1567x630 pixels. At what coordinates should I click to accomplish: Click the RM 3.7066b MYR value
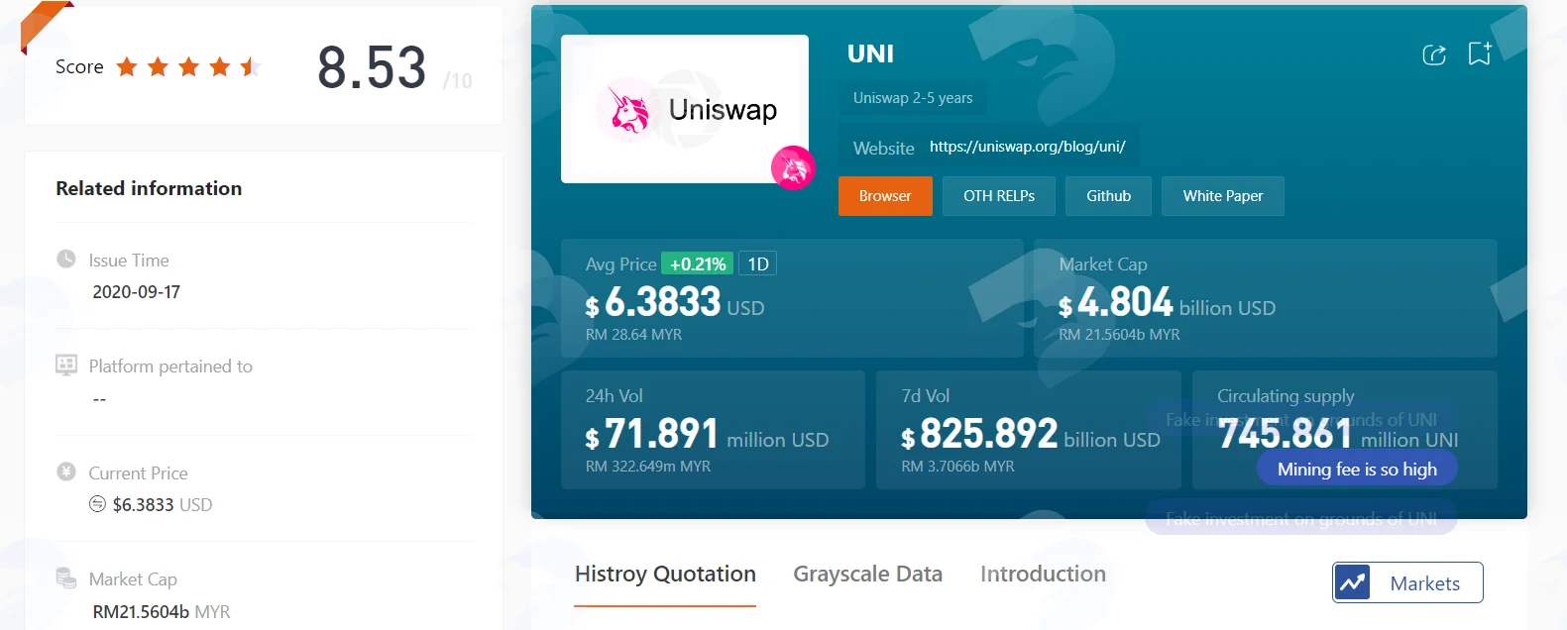point(957,467)
